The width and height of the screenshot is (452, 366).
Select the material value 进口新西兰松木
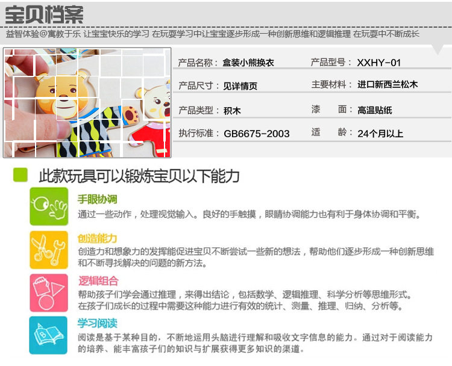388,84
